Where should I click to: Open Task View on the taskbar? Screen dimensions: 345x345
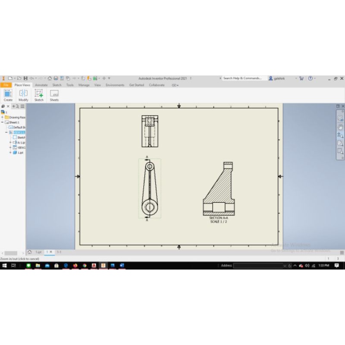(13, 266)
